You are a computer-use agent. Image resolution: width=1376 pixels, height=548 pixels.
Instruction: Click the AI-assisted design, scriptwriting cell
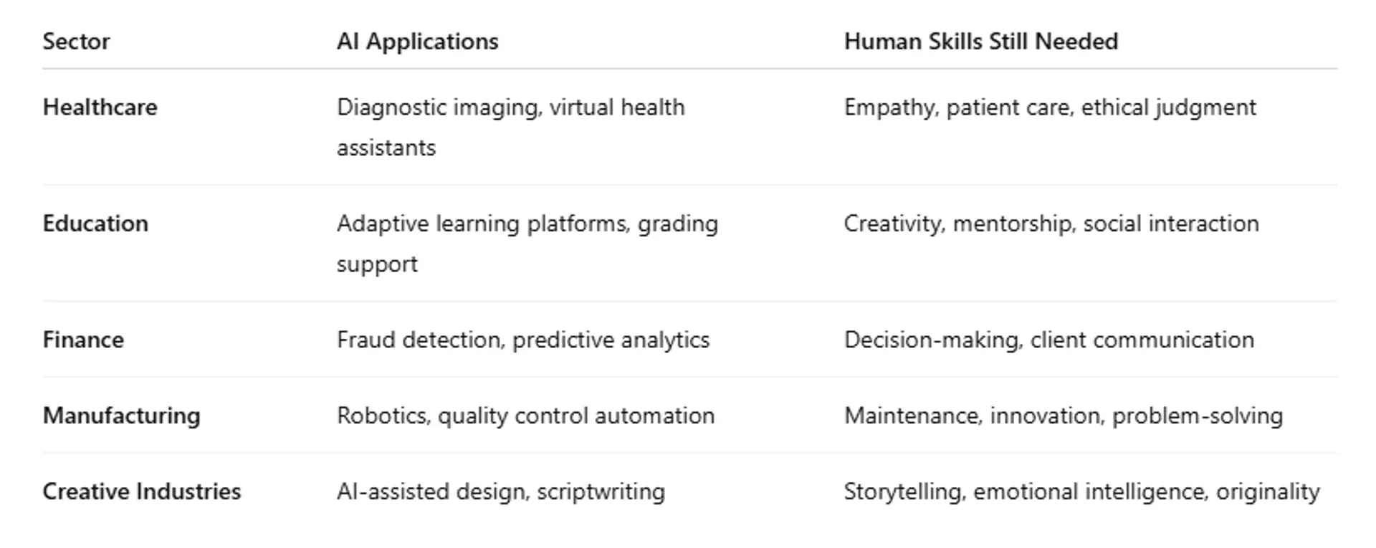point(500,491)
